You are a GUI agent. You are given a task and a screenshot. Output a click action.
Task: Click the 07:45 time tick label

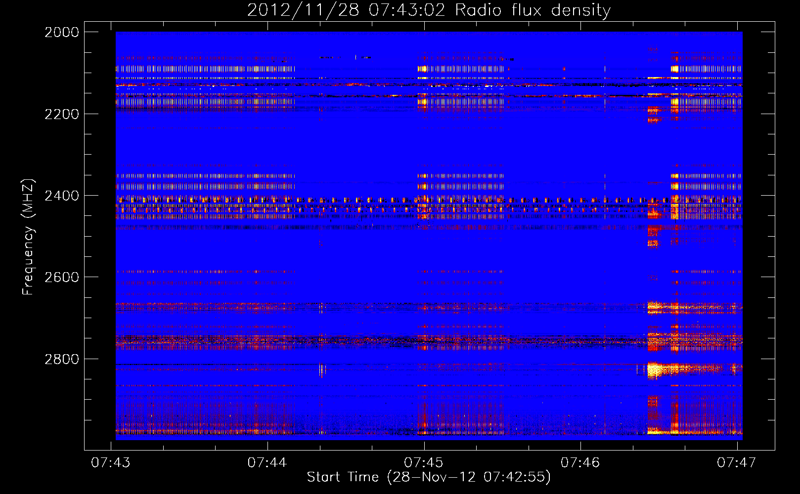click(424, 462)
